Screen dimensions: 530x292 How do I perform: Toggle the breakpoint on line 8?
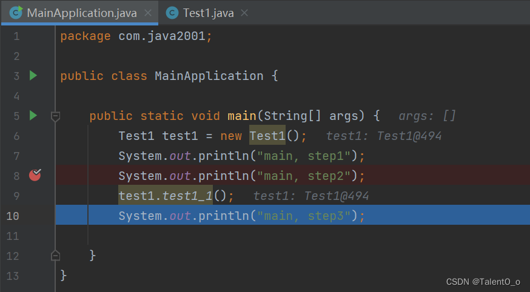coord(35,175)
